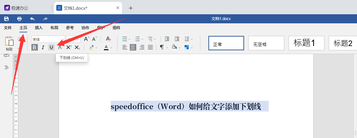This screenshot has width=357, height=138.
Task: Toggle Underline (下划线) formatting
Action: point(51,47)
